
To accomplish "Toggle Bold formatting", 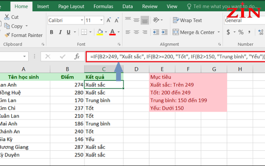I will (x=52, y=32).
